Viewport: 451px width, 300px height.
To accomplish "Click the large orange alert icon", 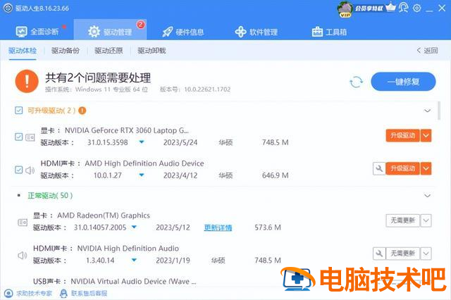I will pyautogui.click(x=27, y=81).
